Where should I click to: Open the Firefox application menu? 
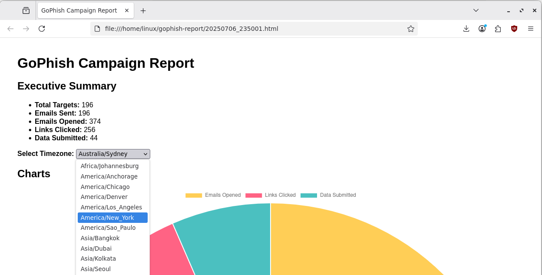coord(530,29)
